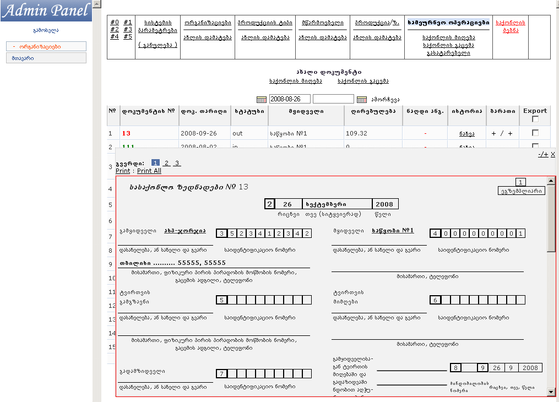Select ორგანიზაციები in the left sidebar
This screenshot has height=402, width=559.
click(x=46, y=46)
